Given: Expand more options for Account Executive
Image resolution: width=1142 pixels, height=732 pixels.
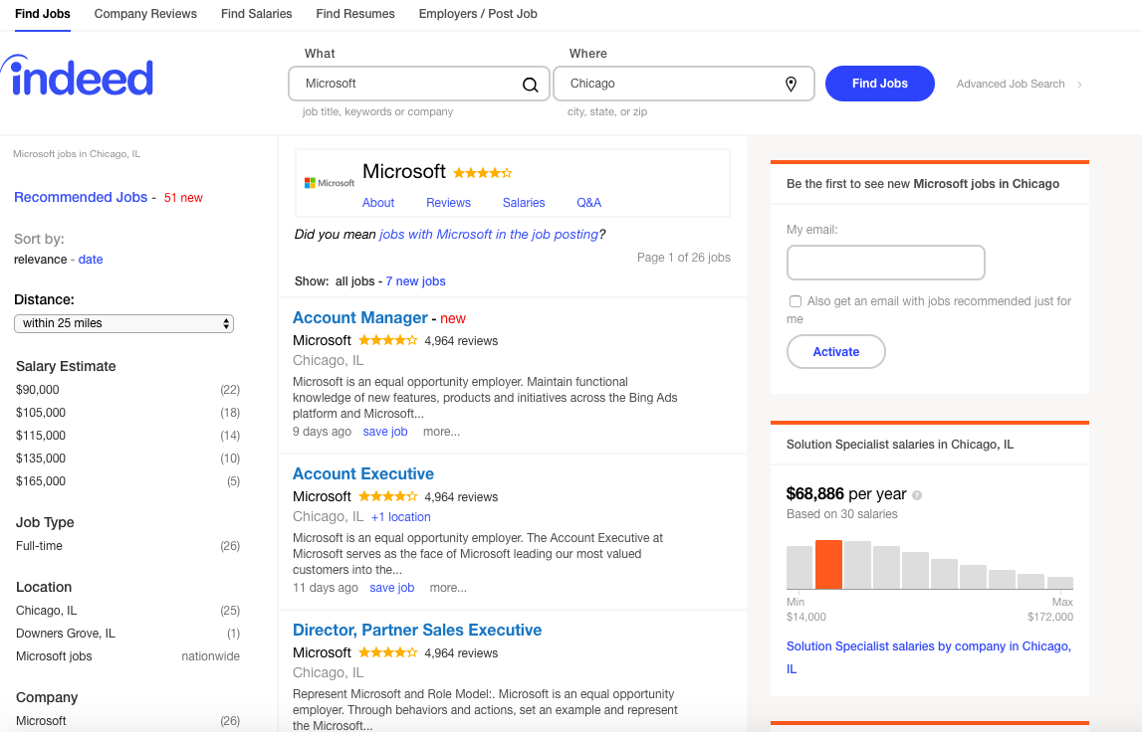Looking at the screenshot, I should tap(448, 588).
